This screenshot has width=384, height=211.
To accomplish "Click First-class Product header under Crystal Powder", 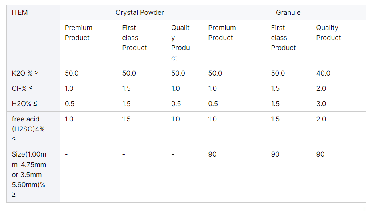I will tap(134, 38).
